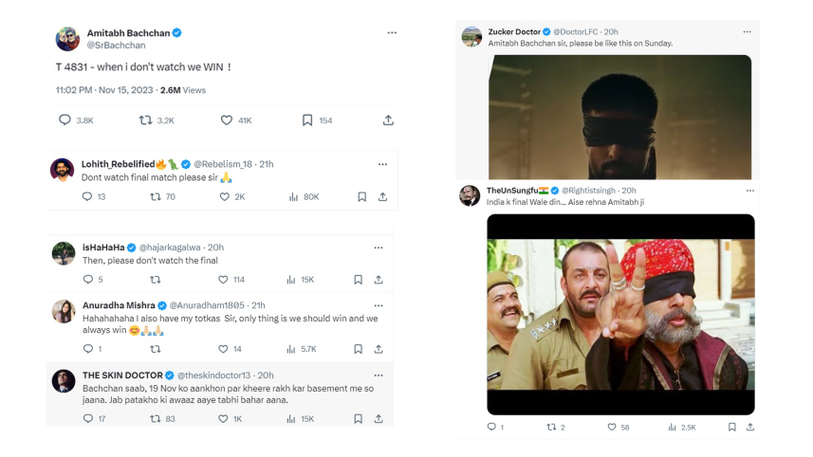This screenshot has width=813, height=457.
Task: Like Lohith_Rebelified's reply
Action: pyautogui.click(x=225, y=197)
